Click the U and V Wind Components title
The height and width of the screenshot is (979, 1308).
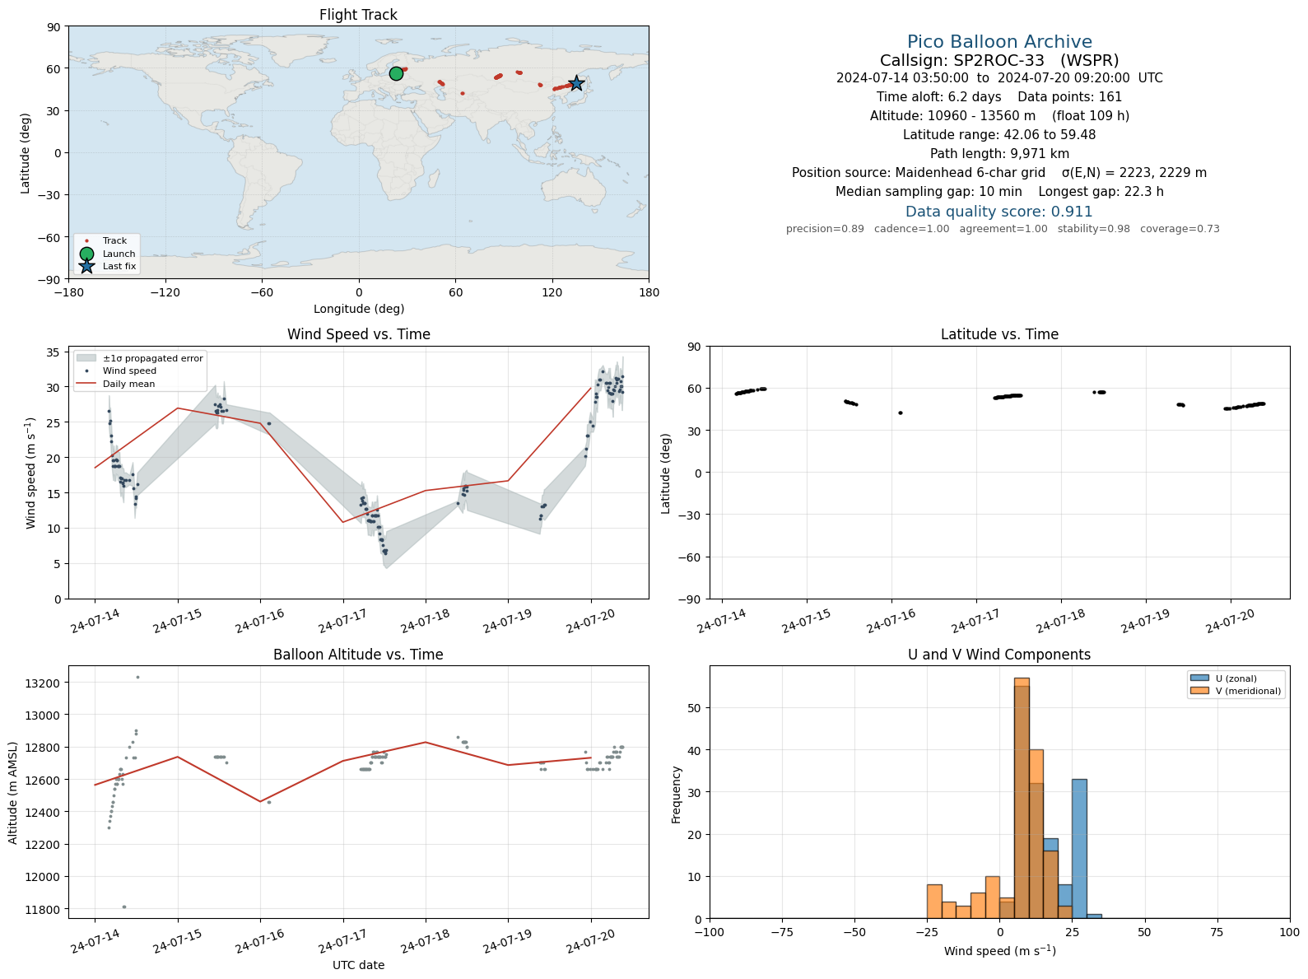pos(999,655)
